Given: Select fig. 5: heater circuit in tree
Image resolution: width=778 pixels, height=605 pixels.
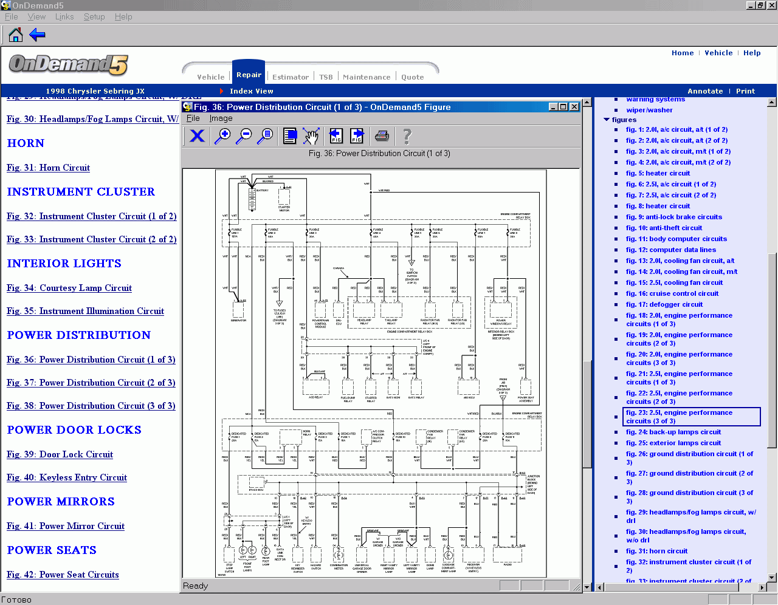Looking at the screenshot, I should pyautogui.click(x=658, y=173).
